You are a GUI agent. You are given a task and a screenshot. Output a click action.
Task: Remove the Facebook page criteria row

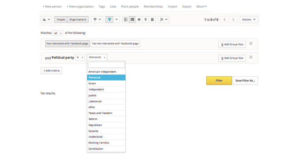tap(251, 43)
